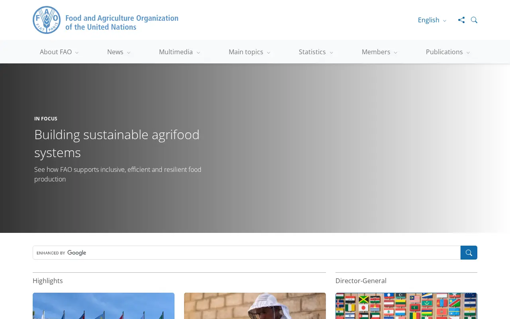Viewport: 510px width, 319px height.
Task: Expand the News menu
Action: (119, 52)
